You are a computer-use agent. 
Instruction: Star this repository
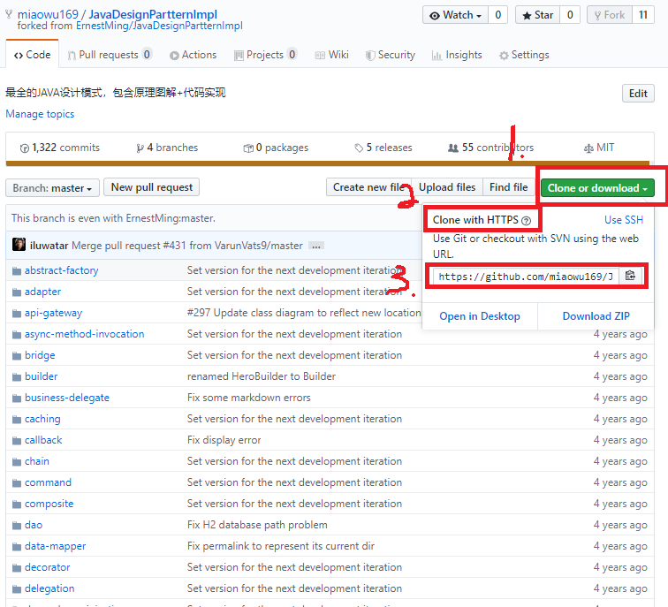(x=537, y=15)
